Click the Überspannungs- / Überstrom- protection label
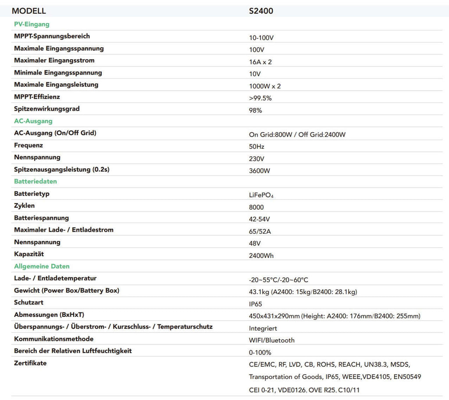The image size is (449, 400). click(113, 327)
